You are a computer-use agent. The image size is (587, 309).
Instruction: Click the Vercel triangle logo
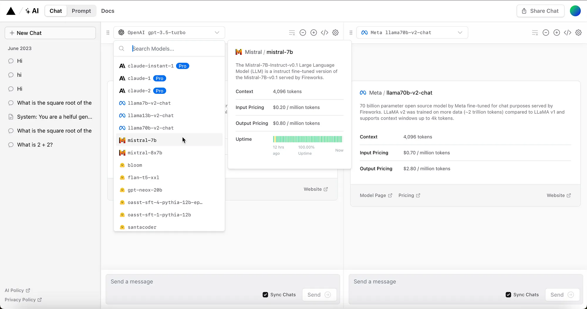pos(11,11)
